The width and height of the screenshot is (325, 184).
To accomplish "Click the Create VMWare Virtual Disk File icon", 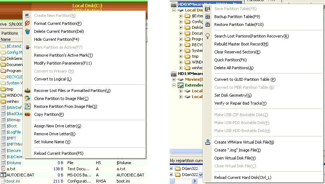I will [x=207, y=142].
